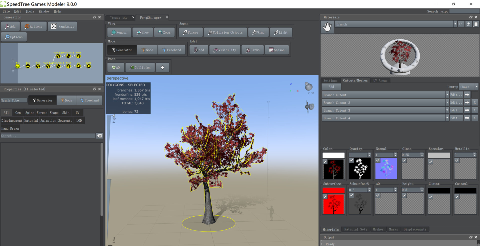This screenshot has height=246, width=480.
Task: Switch to Freehand mode
Action: tap(172, 50)
